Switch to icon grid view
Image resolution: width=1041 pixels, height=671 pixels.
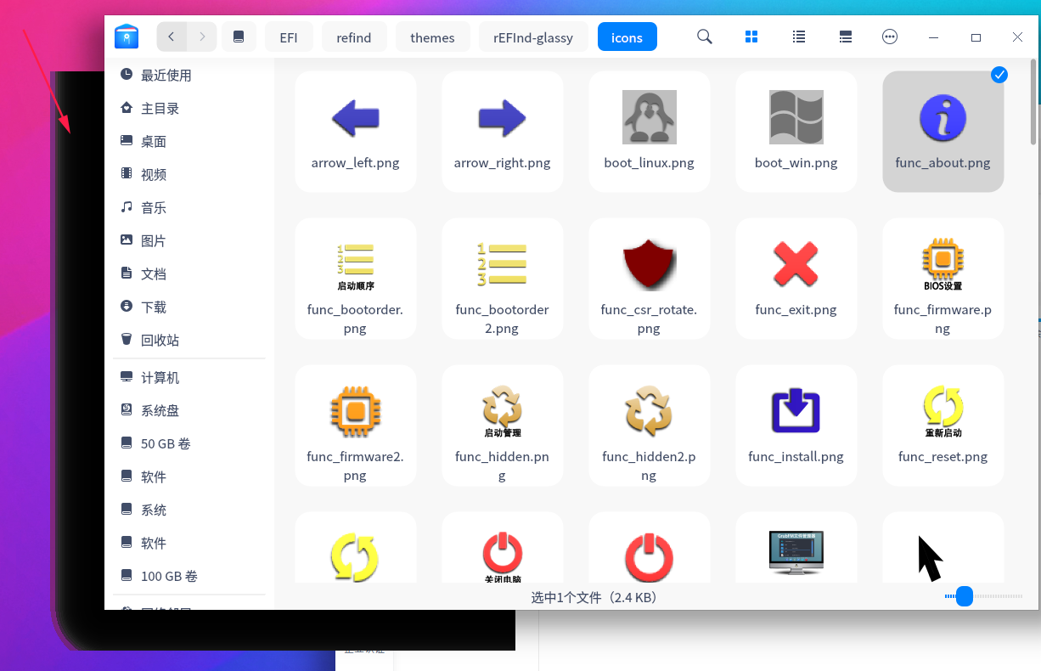tap(751, 37)
